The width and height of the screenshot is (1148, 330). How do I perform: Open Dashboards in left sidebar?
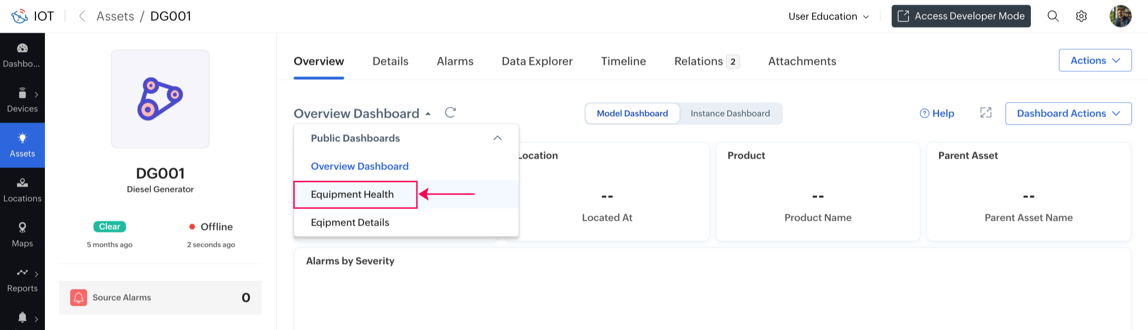(x=22, y=55)
